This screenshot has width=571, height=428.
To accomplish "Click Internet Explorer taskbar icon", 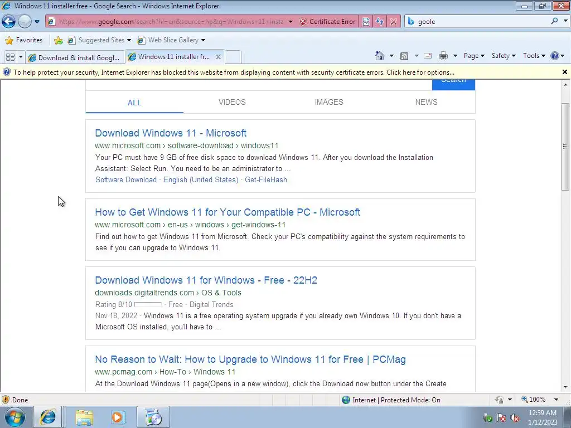I will pyautogui.click(x=48, y=417).
